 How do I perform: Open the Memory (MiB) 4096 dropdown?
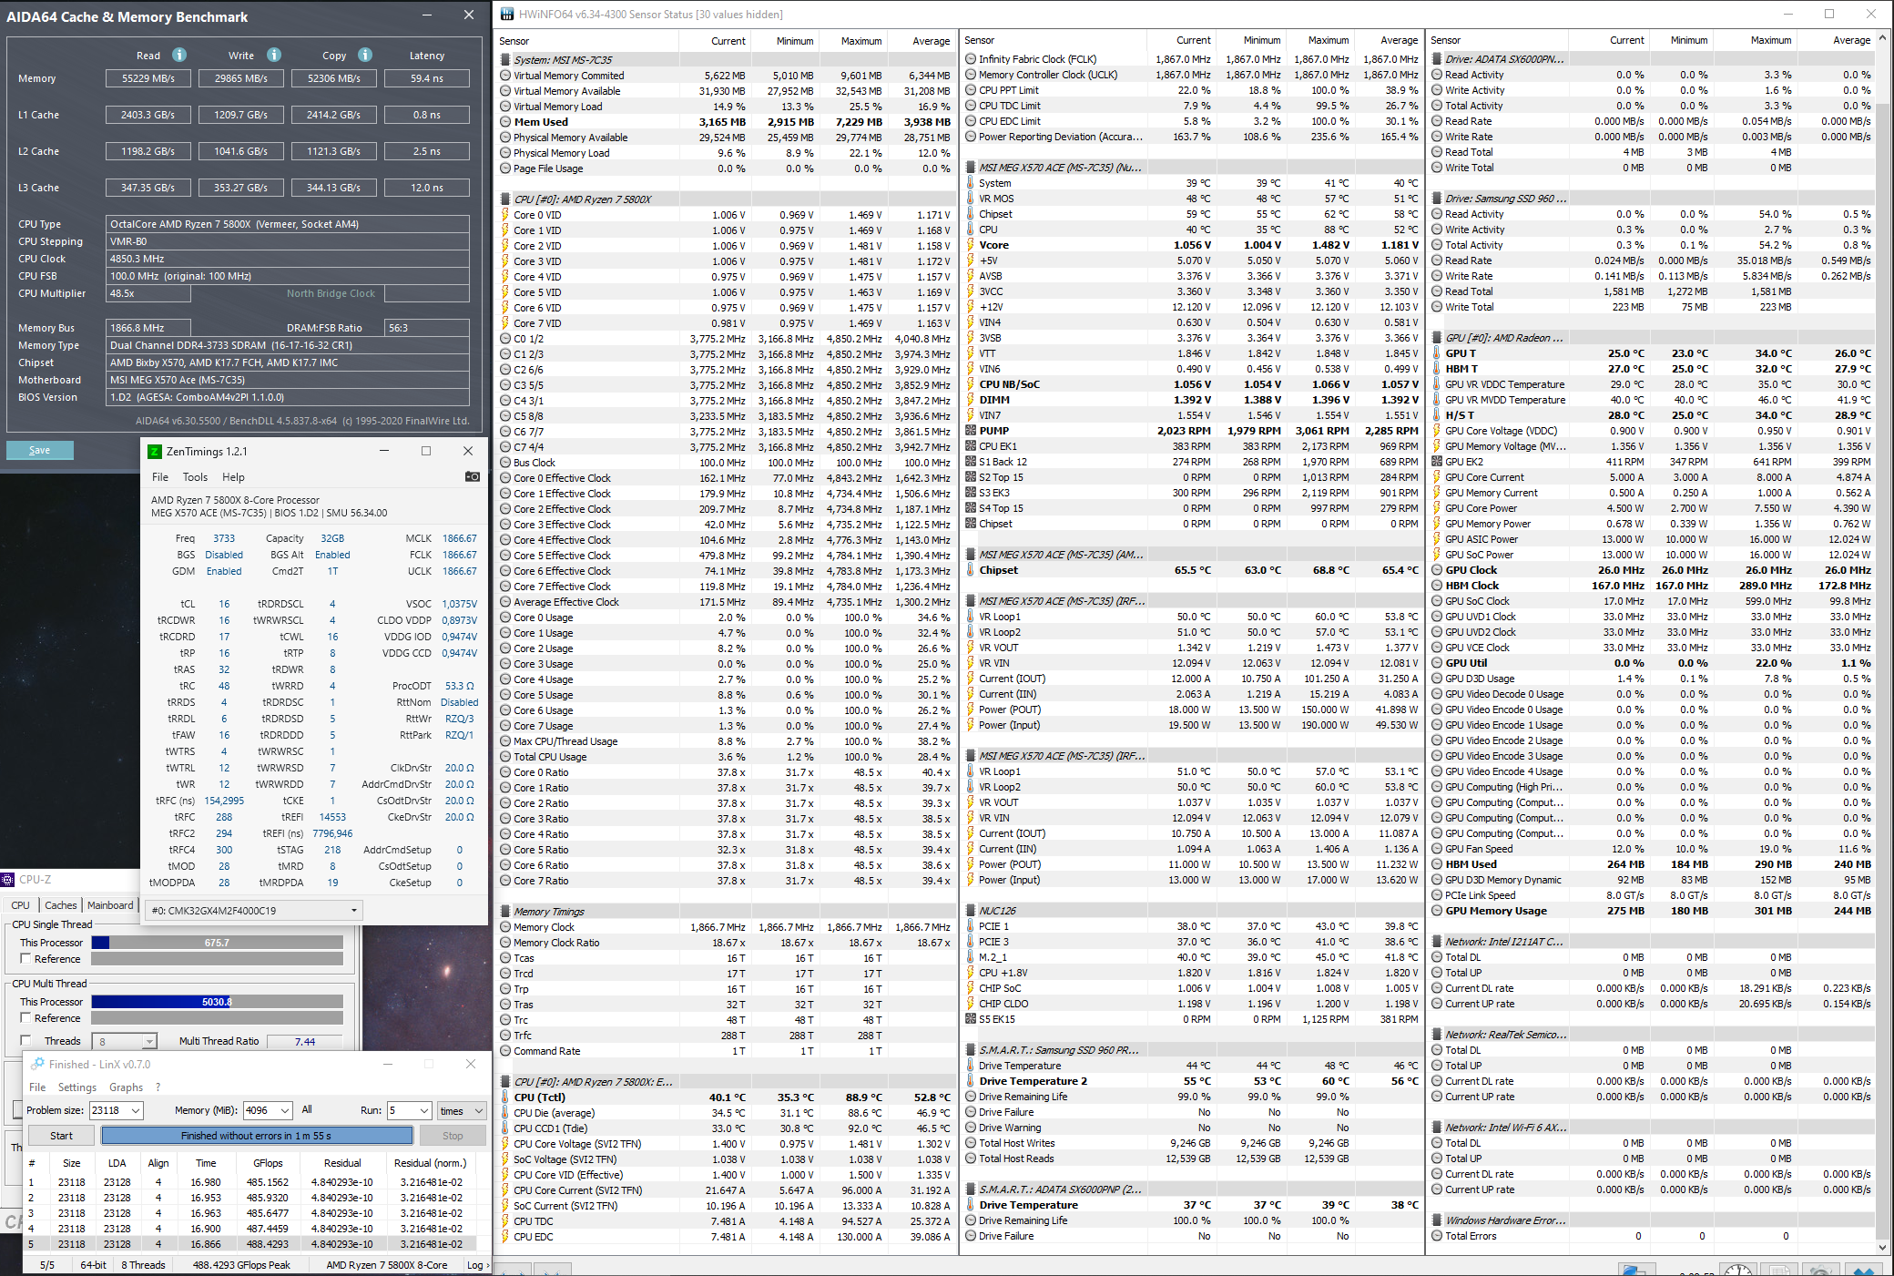[285, 1110]
